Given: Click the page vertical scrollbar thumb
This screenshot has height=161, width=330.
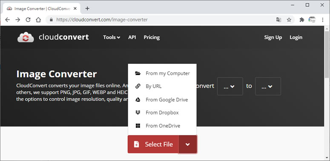Looking at the screenshot, I should pos(327,55).
